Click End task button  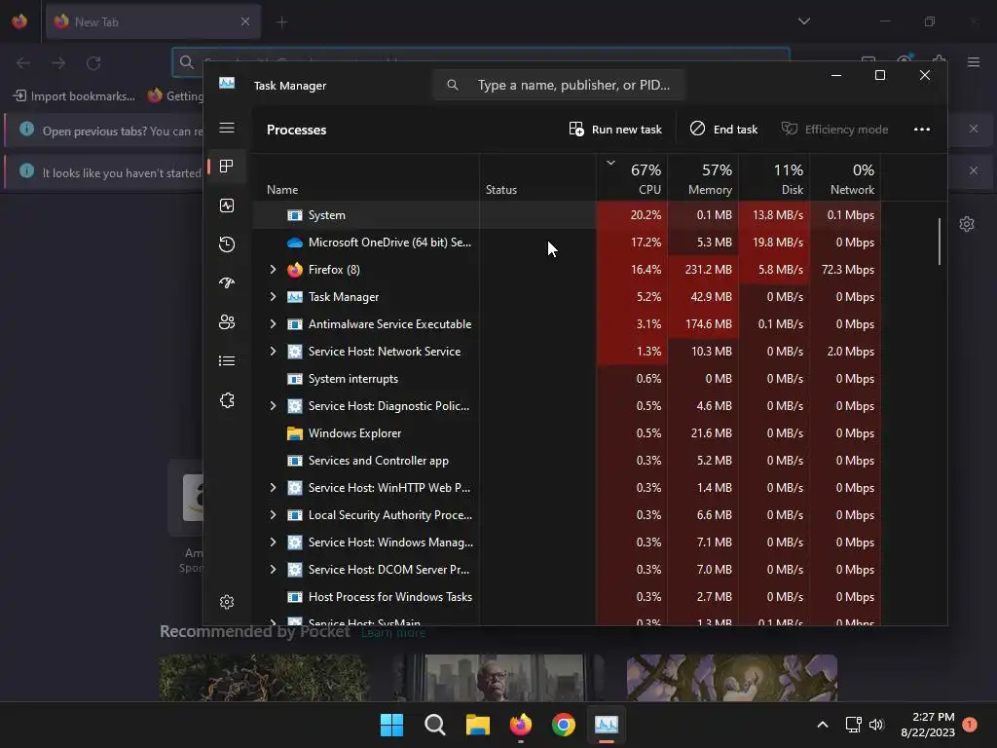click(723, 130)
